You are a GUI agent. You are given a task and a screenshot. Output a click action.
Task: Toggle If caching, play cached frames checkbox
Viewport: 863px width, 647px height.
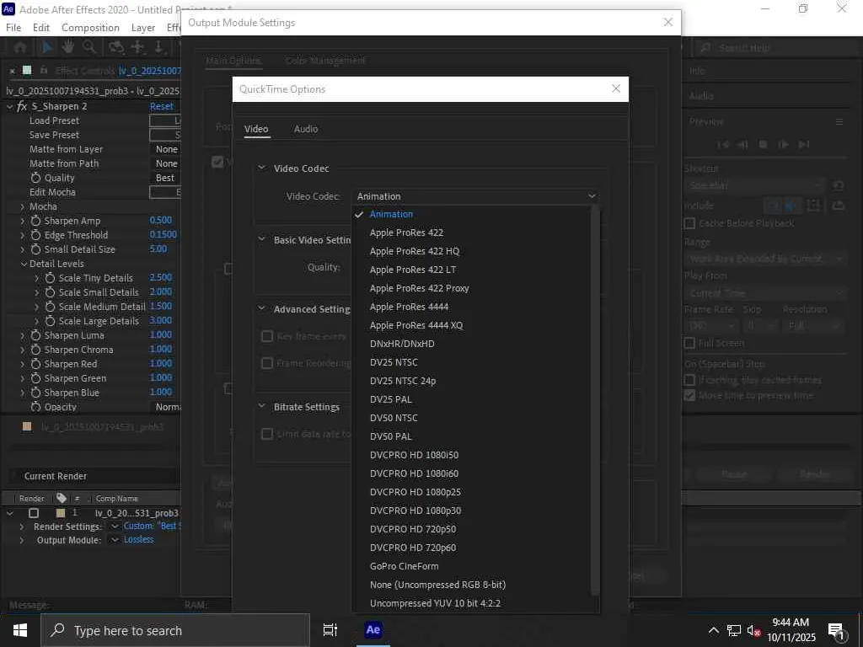(689, 380)
